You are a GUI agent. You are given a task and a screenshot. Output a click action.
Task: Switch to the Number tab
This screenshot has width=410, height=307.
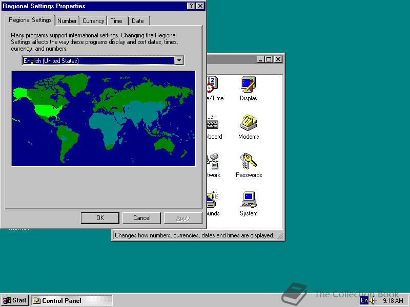67,21
